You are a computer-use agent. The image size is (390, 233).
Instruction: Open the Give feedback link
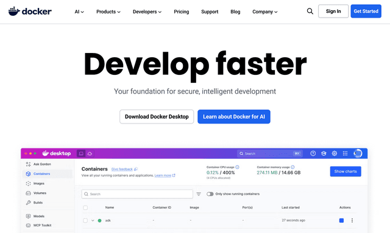click(x=122, y=169)
